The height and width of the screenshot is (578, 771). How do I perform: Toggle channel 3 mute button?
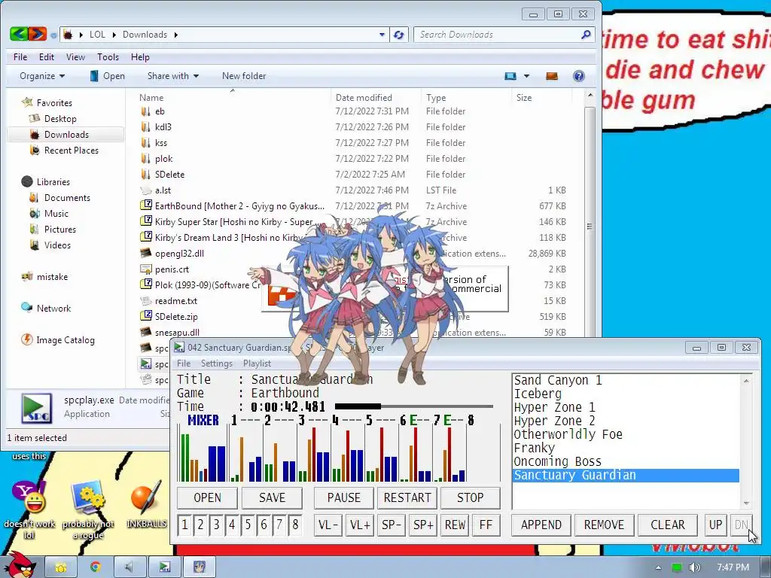point(216,525)
